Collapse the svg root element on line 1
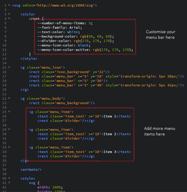Screen dimensions: 187x192 (9, 5)
